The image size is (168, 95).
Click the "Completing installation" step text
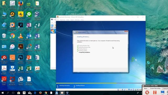tap(84, 52)
